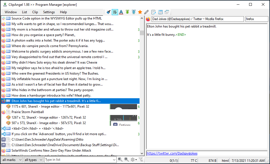Click the pencil edit icon in toolbar
Viewport: 270px width, 164px height.
[x=146, y=12]
